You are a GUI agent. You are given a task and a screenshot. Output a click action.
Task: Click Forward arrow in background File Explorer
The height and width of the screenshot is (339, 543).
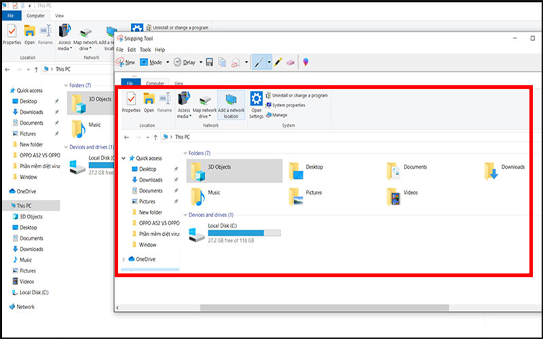pyautogui.click(x=19, y=70)
